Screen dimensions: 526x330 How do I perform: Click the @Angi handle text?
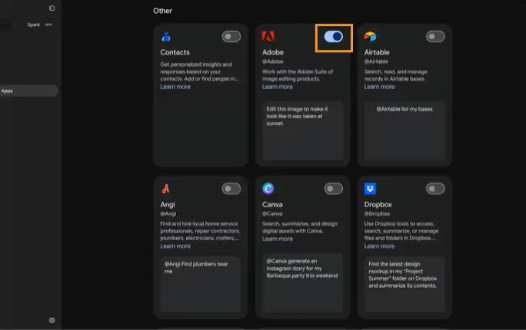[x=168, y=213]
